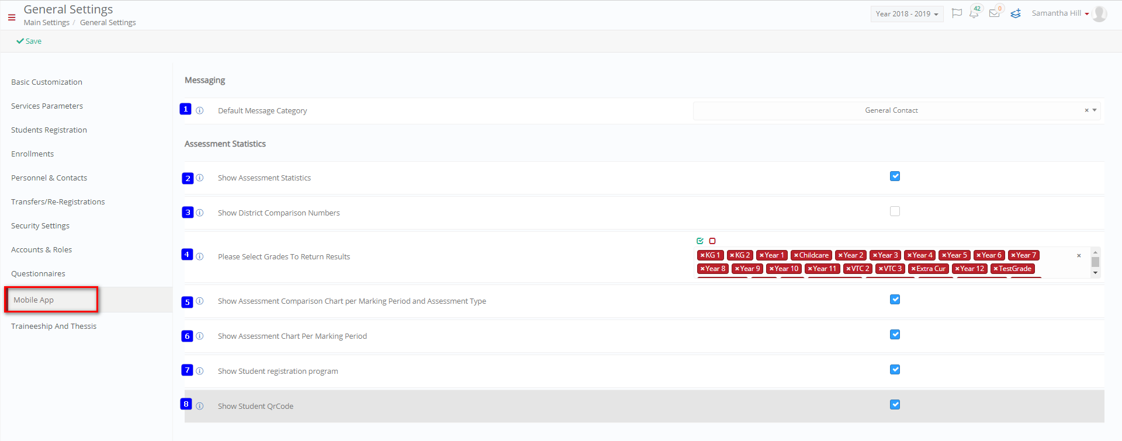Viewport: 1122px width, 441px height.
Task: Toggle Show Assessment Chart Per Marking Period checkbox
Action: (x=895, y=334)
